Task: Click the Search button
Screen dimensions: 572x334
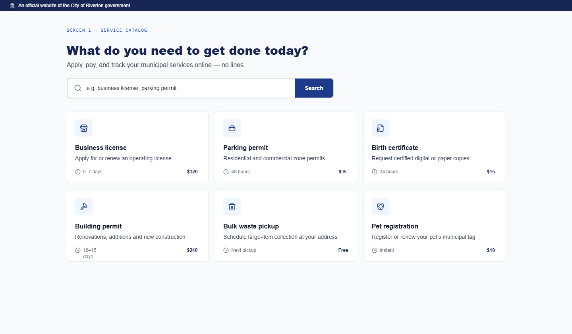Action: point(314,88)
